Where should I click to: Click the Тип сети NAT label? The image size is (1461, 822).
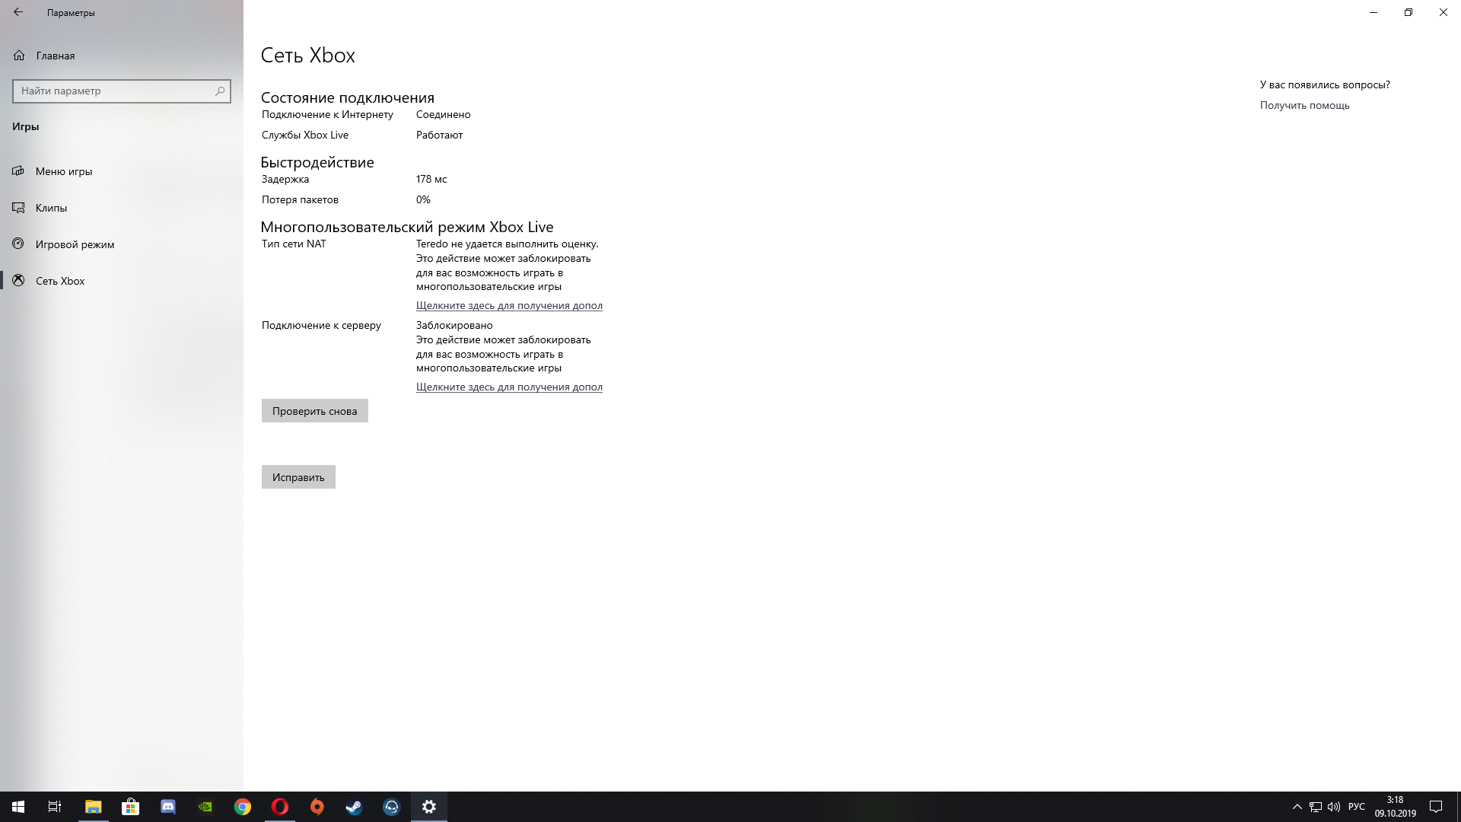(294, 244)
